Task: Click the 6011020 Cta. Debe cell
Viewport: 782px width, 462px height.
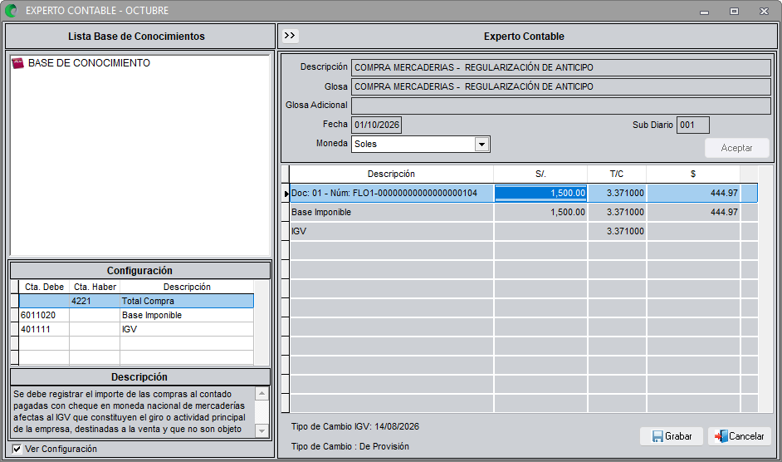Action: coord(44,315)
